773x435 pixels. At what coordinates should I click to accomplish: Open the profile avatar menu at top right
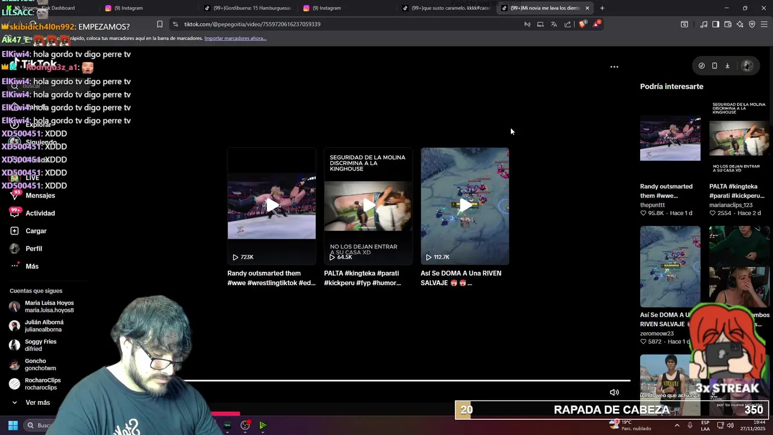coord(747,66)
